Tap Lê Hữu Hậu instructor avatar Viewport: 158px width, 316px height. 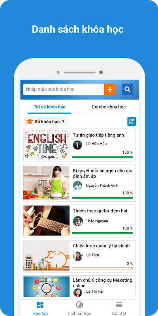point(77,145)
